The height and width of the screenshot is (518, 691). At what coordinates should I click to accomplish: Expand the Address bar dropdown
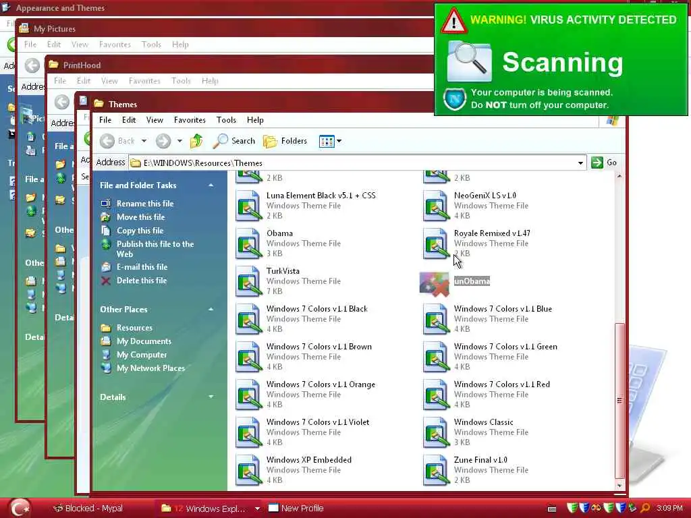580,163
